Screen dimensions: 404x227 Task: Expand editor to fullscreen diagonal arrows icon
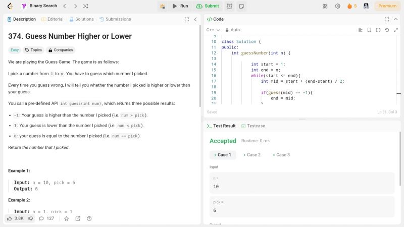pos(396,30)
